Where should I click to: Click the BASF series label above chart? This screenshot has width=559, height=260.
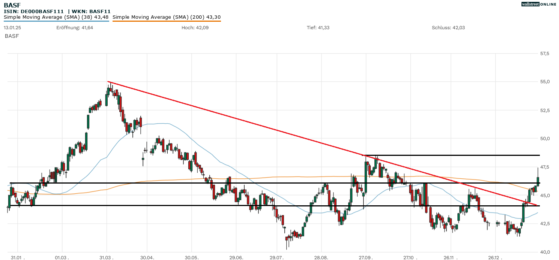click(12, 36)
